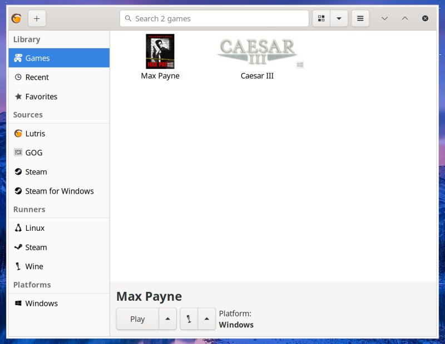The image size is (445, 344).
Task: Open the Steam for Windows source
Action: (58, 191)
